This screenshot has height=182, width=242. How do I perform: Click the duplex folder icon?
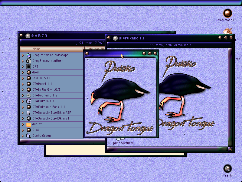pos(28,124)
